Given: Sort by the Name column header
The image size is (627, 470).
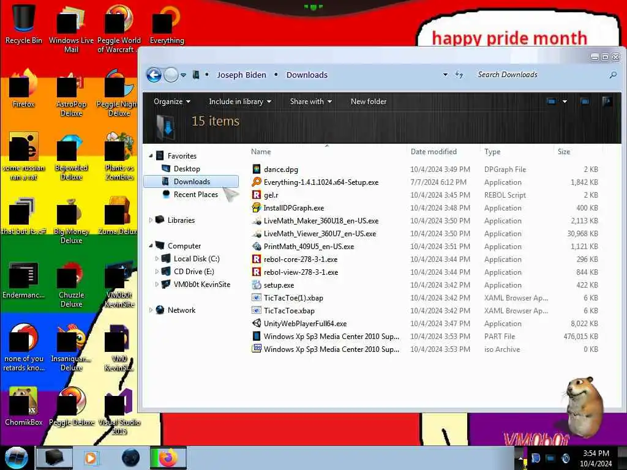Looking at the screenshot, I should 261,152.
